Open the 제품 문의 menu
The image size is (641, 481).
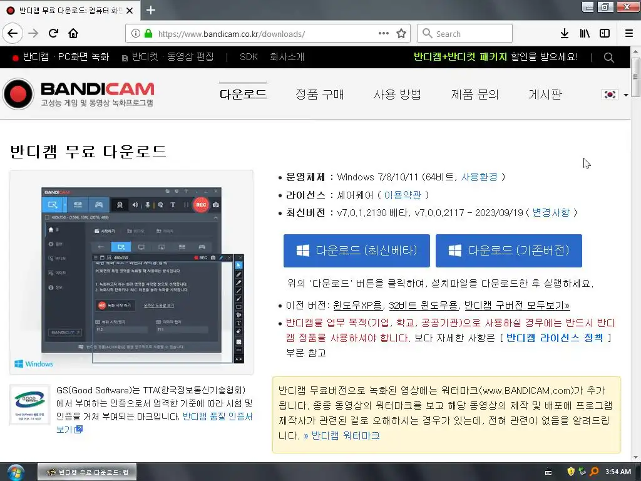point(474,95)
